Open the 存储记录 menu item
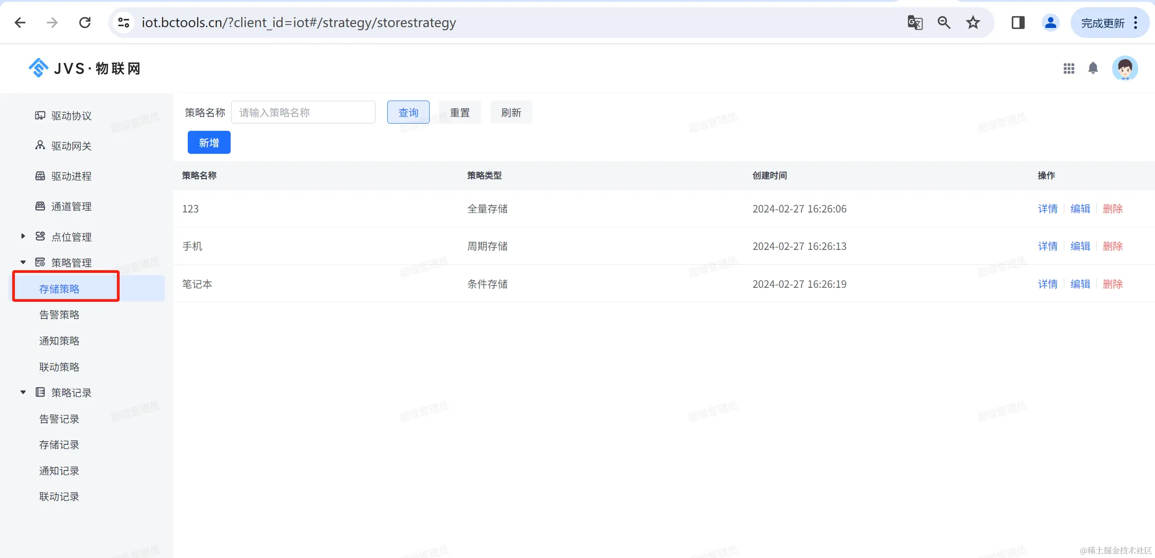This screenshot has width=1155, height=558. coord(59,445)
